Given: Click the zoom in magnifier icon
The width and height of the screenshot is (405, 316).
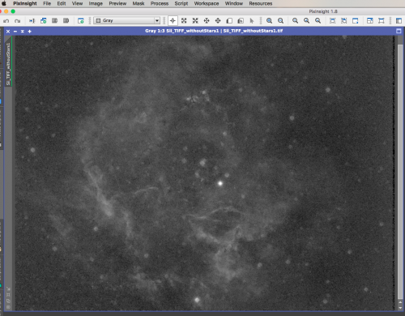Looking at the screenshot, I should click(269, 20).
